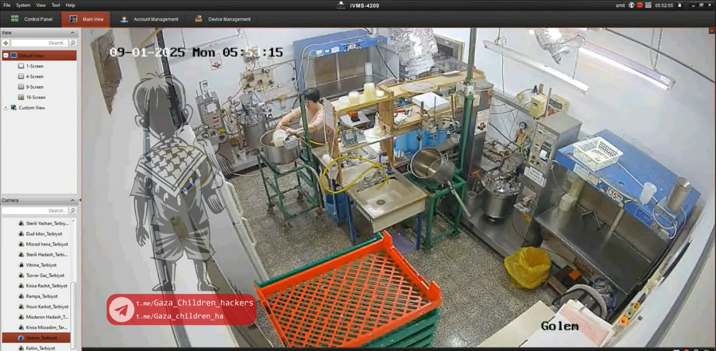Select the 4-Screen layout icon

(21, 76)
